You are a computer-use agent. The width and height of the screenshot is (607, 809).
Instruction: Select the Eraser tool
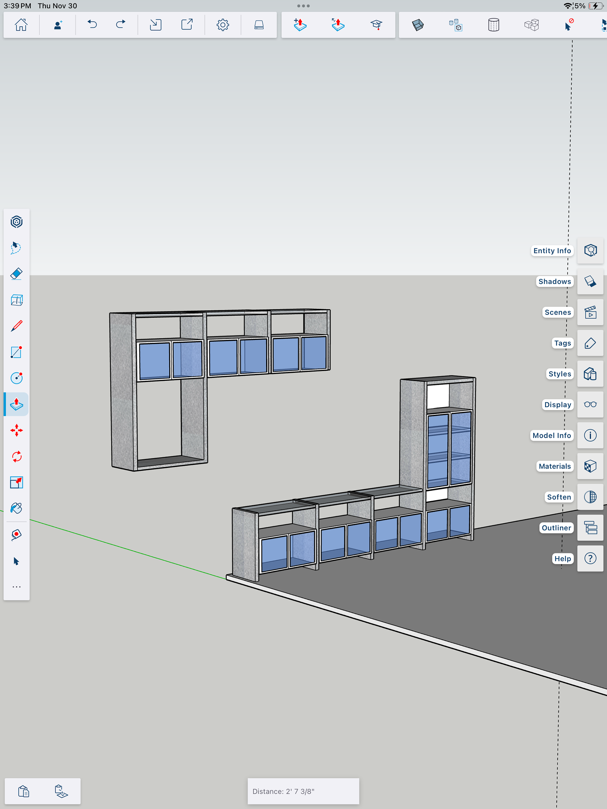tap(16, 274)
